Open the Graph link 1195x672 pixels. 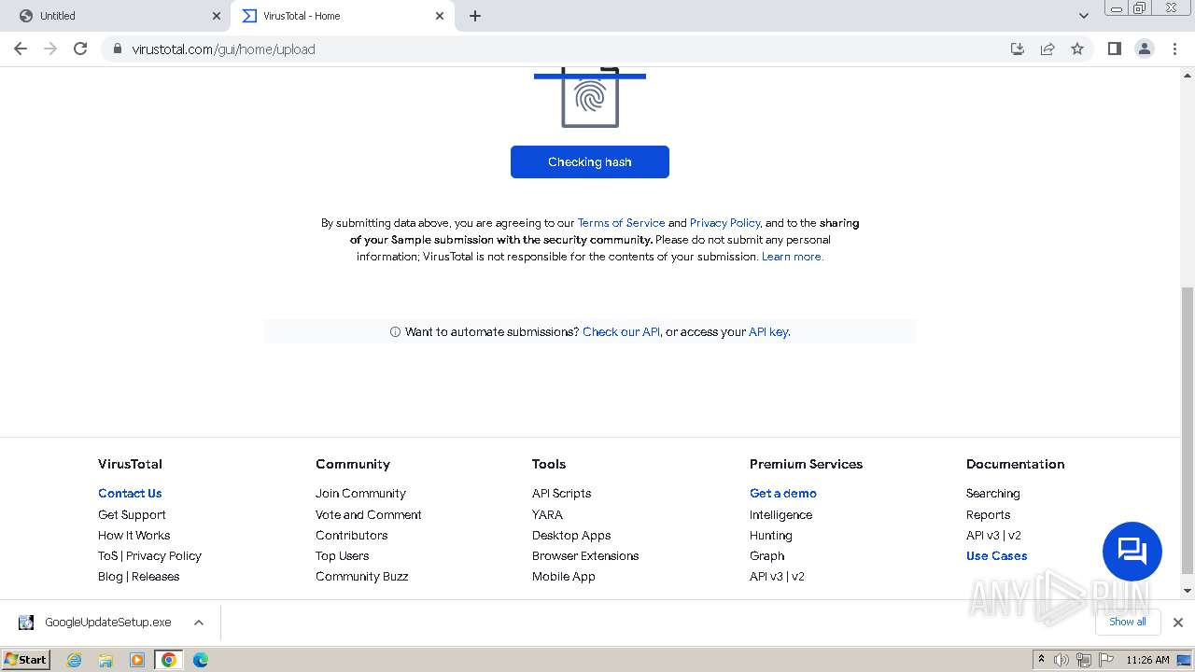pyautogui.click(x=766, y=555)
